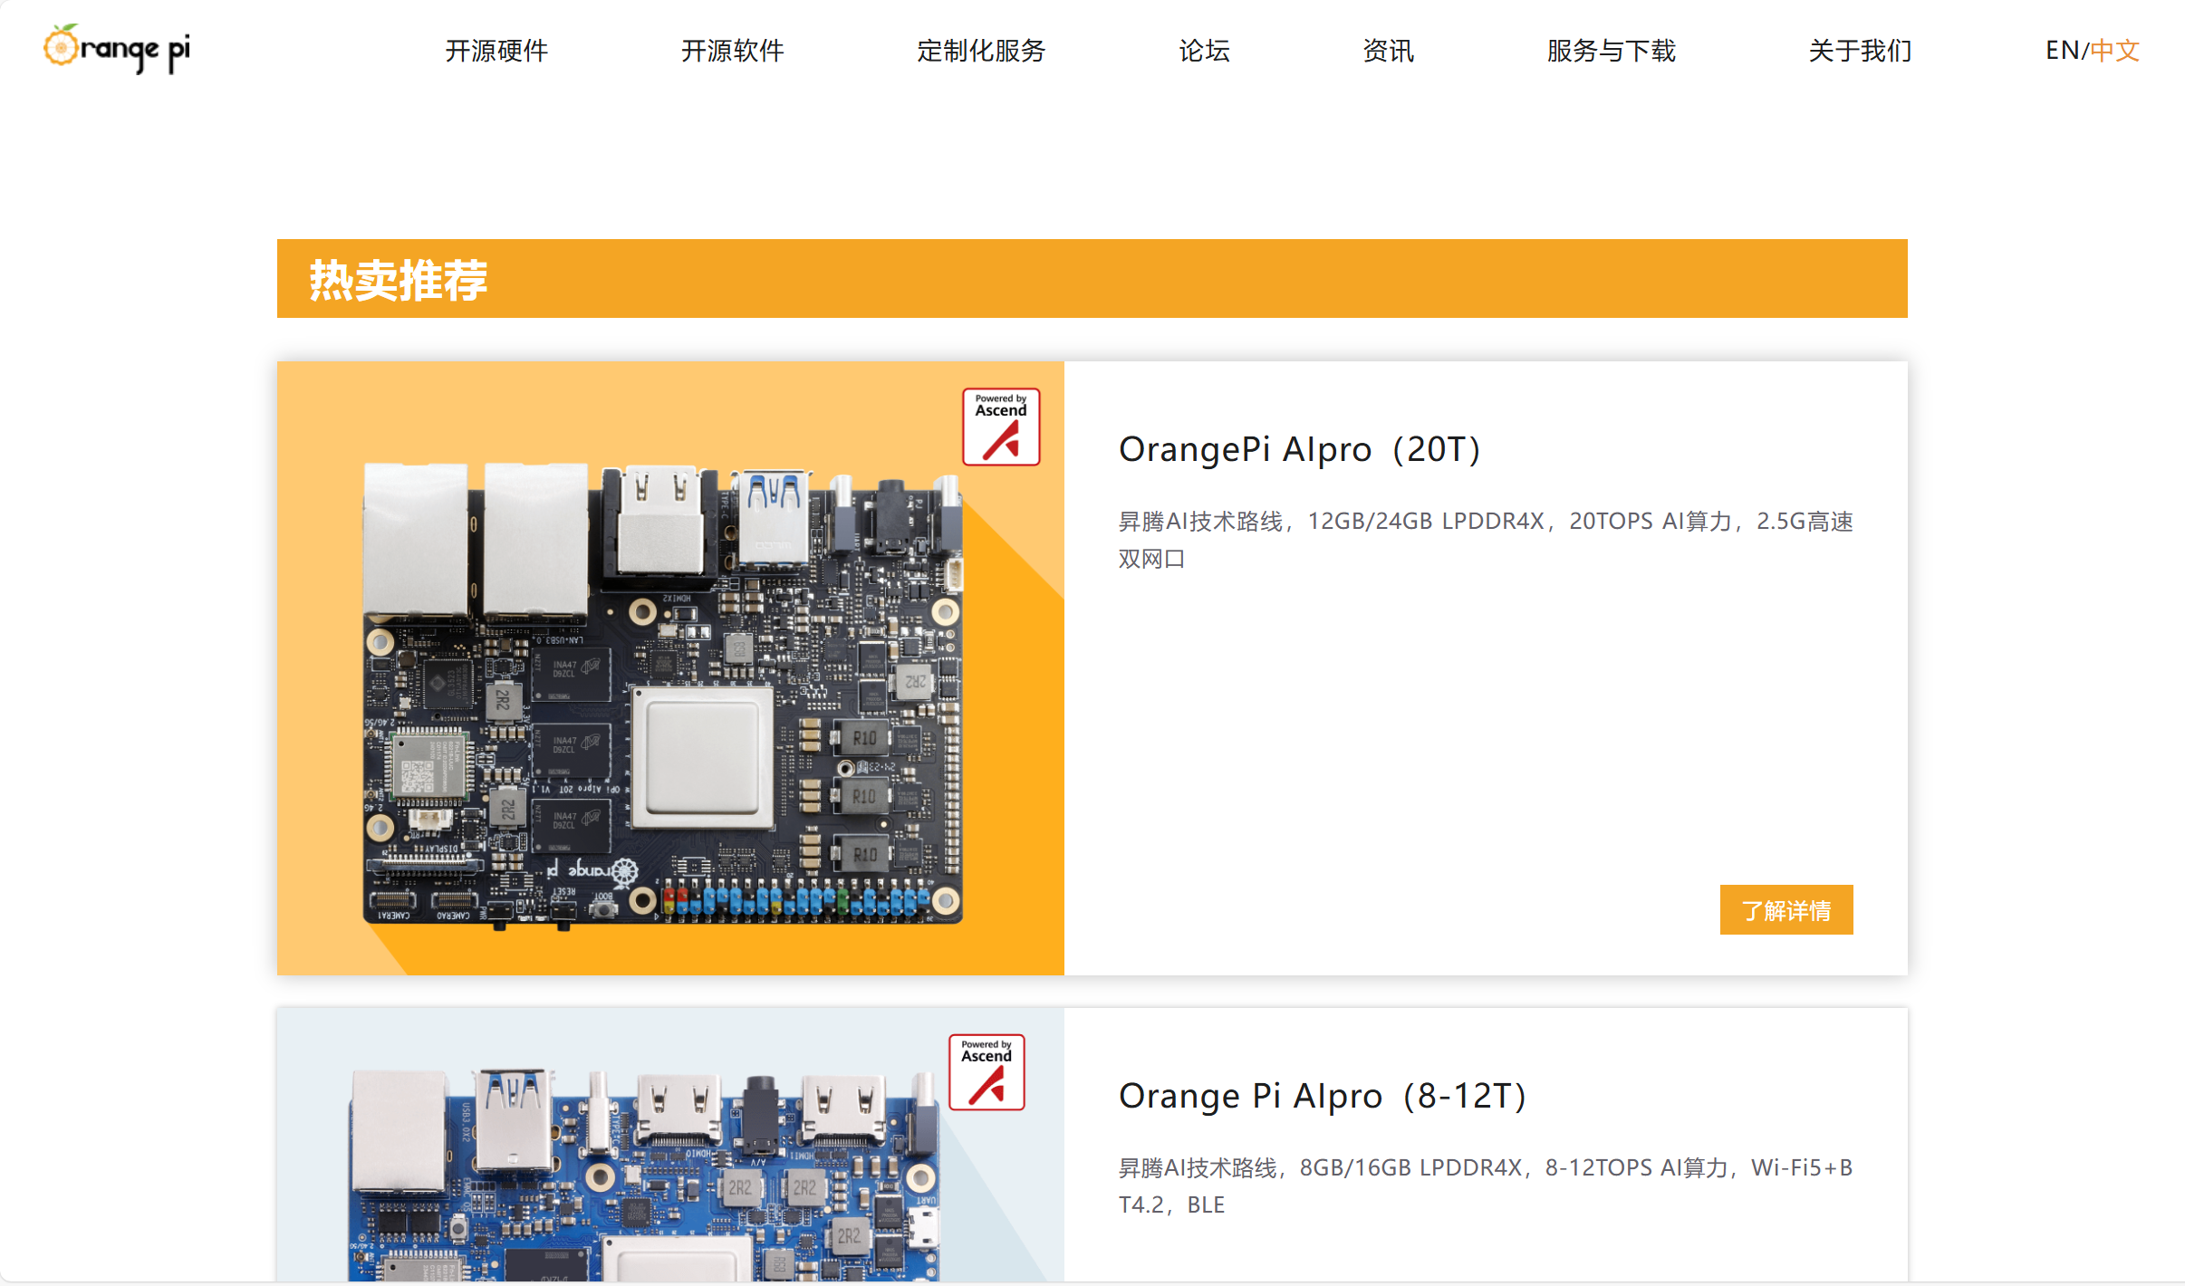
Task: Expand the 服务与下载 menu
Action: click(1611, 51)
